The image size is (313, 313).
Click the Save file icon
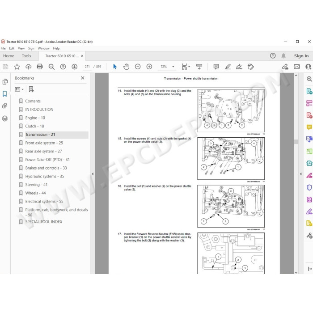pos(5,67)
